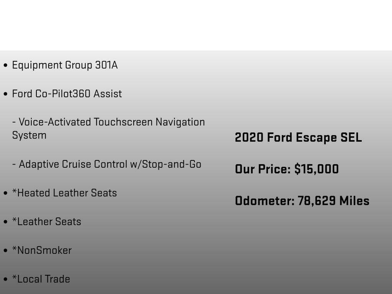Click the dash before Adaptive Cruise Control
The image size is (392, 294).
click(14, 165)
